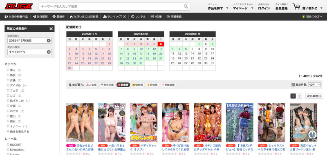The height and width of the screenshot is (155, 327).
Task: Open the 表示件数 40件 dropdown
Action: click(314, 85)
